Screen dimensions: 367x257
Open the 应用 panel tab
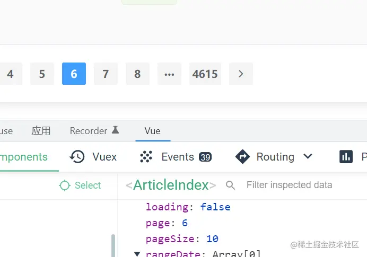[x=41, y=131]
